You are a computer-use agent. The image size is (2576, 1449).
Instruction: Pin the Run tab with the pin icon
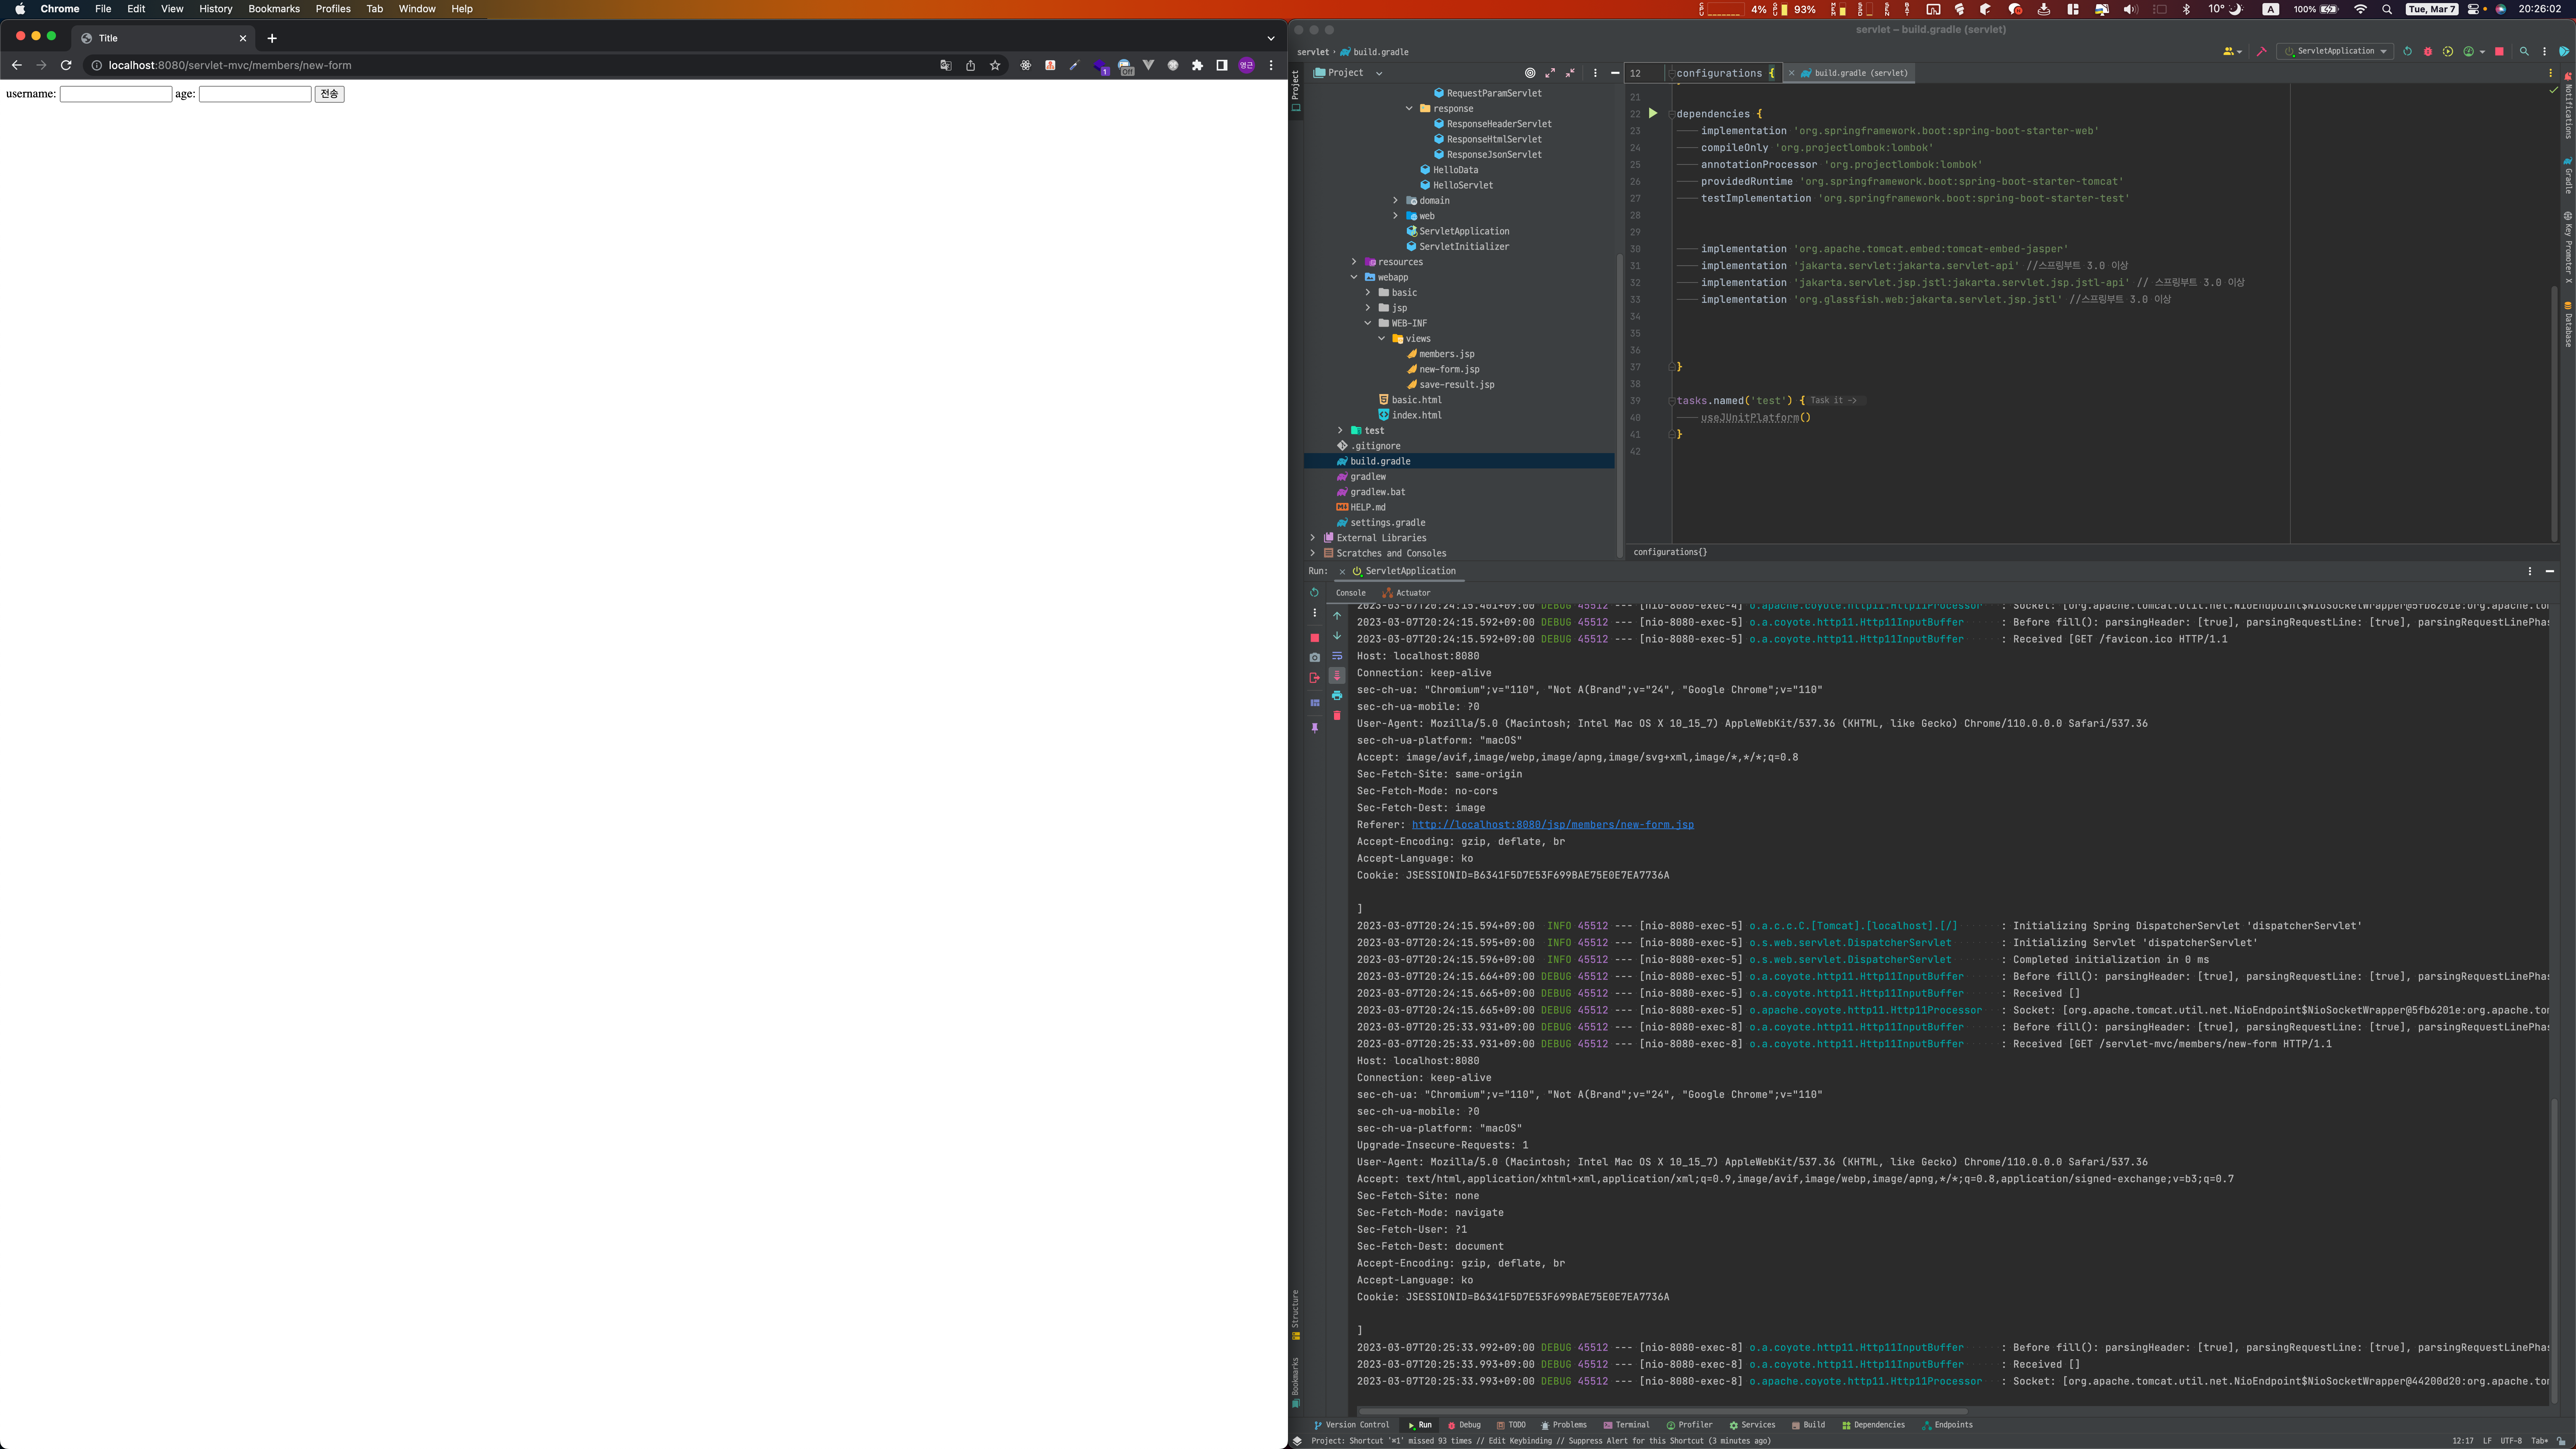point(1314,728)
